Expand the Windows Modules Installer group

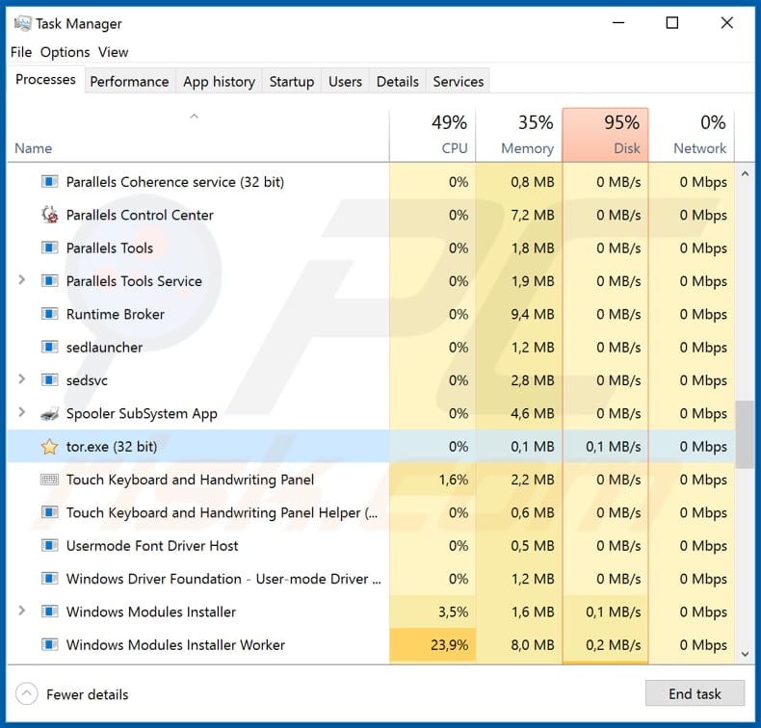[x=21, y=611]
